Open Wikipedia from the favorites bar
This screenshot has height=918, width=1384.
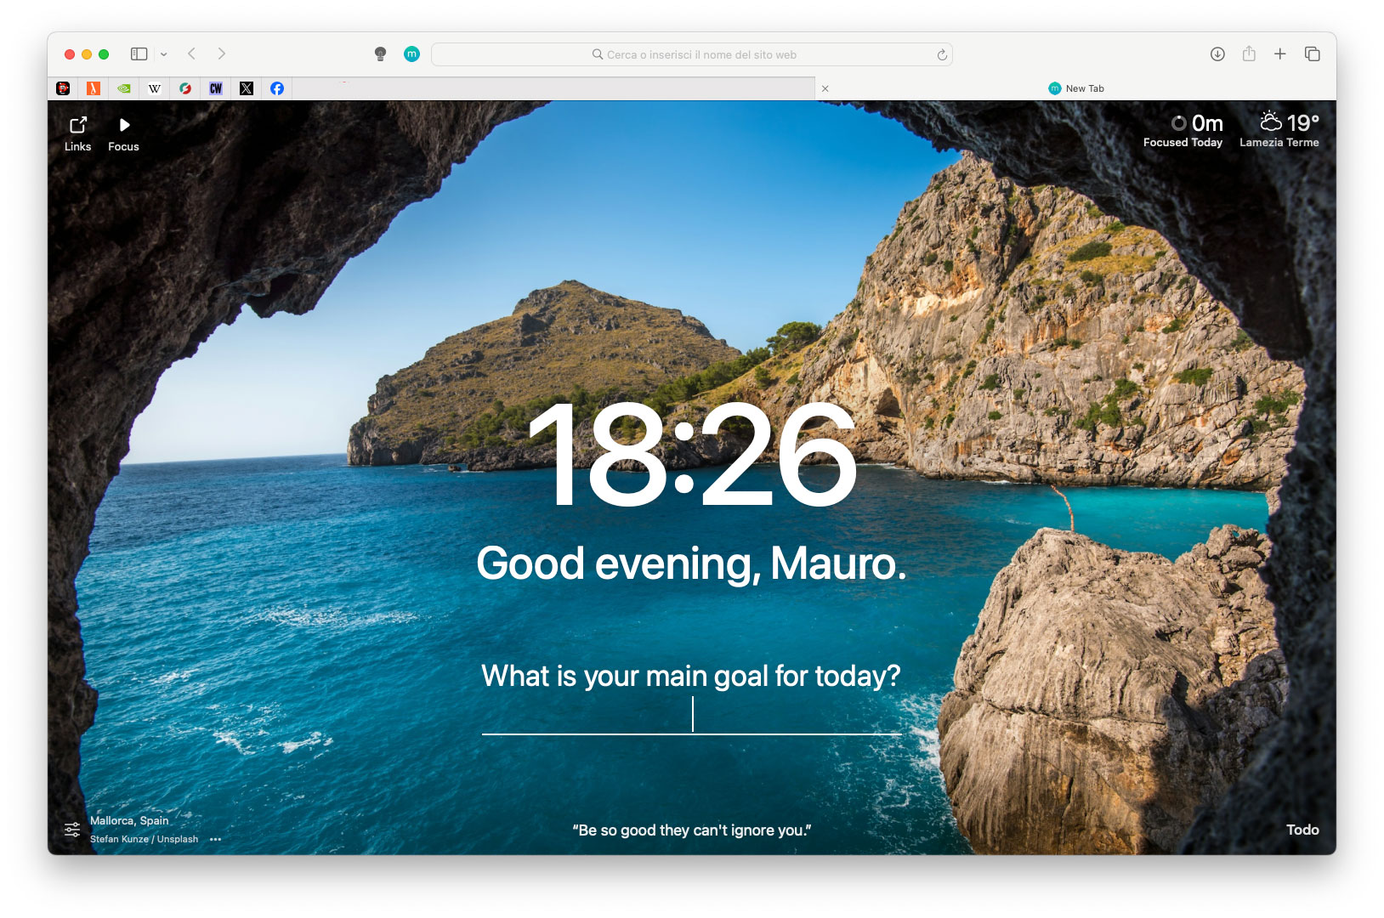[x=154, y=88]
